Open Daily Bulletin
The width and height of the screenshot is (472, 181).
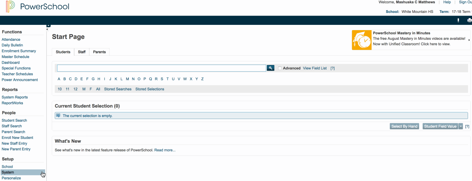click(12, 45)
